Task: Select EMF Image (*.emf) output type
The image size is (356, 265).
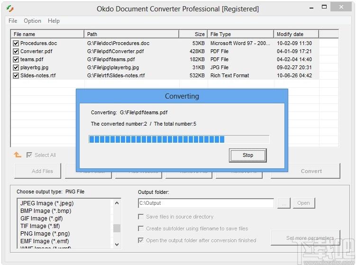Action: coord(45,241)
